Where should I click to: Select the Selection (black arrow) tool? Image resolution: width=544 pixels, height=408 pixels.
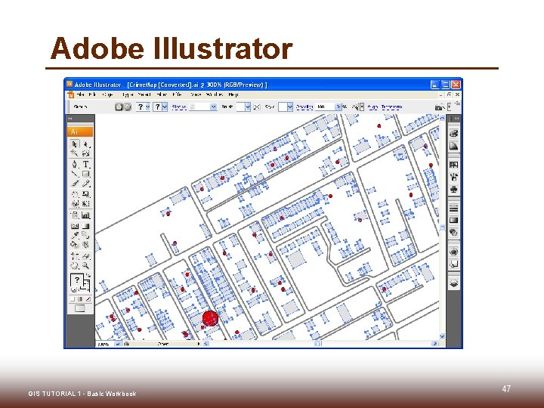74,144
